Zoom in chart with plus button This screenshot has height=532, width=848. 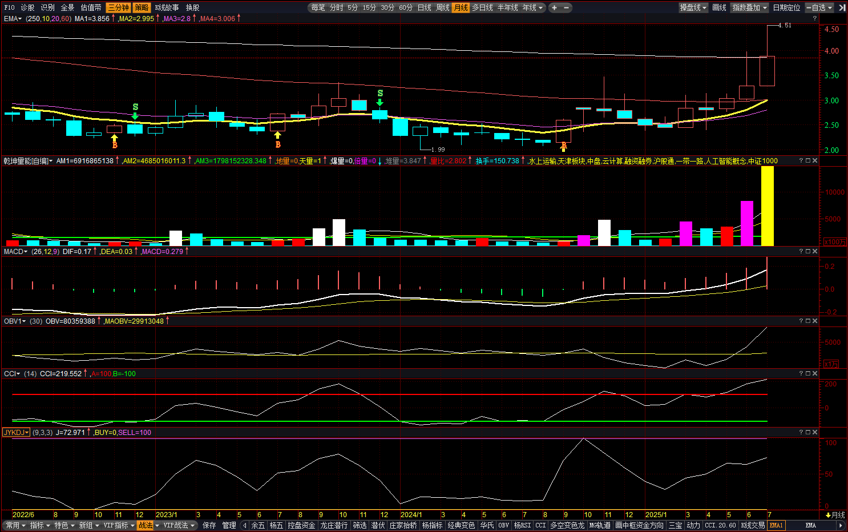coord(554,7)
